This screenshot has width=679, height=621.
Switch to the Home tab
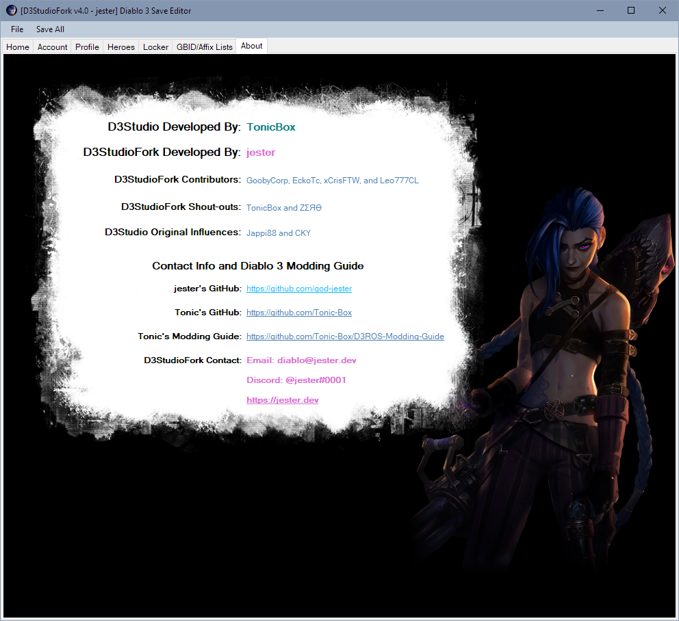18,47
